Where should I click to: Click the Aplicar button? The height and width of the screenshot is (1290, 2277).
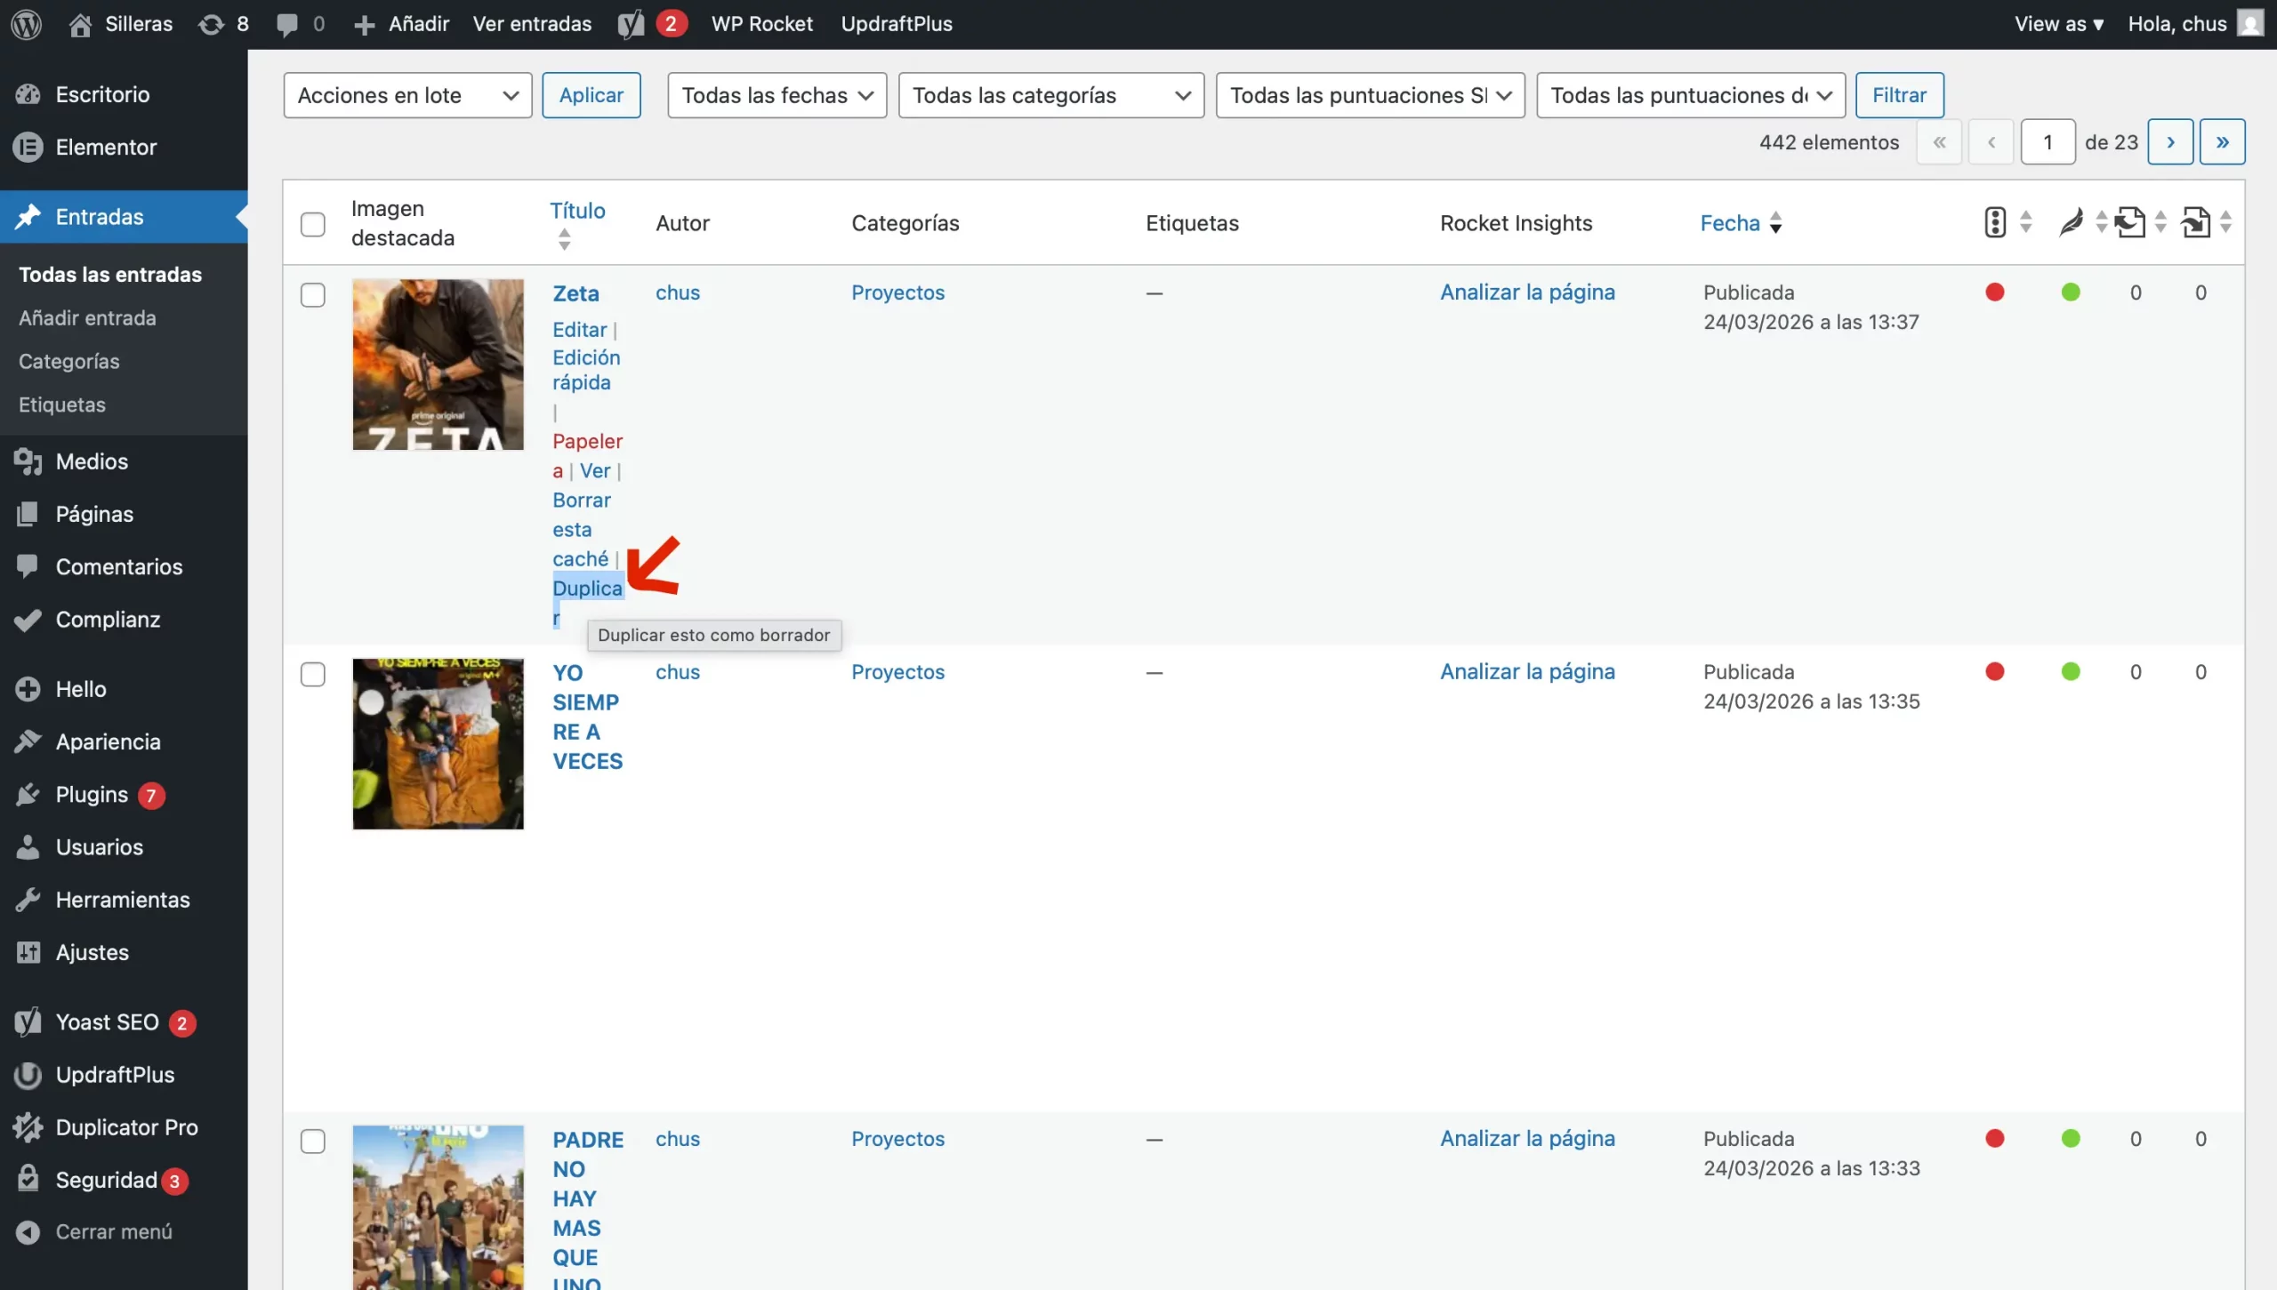click(x=591, y=95)
